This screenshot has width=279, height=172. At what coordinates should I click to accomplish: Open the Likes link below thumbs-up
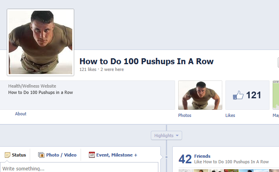pos(230,115)
